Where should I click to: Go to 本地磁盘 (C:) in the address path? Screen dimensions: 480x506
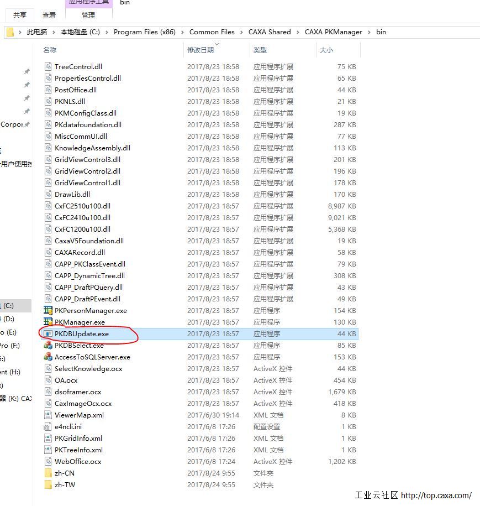coord(80,32)
